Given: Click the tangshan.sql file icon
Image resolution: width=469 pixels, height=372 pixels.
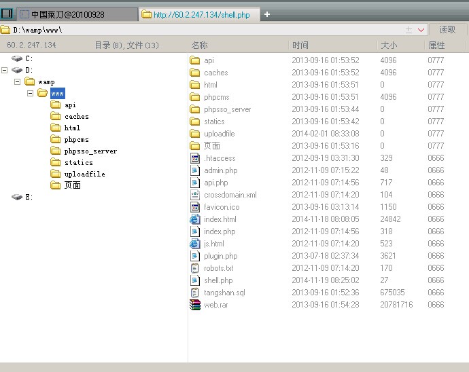Looking at the screenshot, I should coord(195,293).
